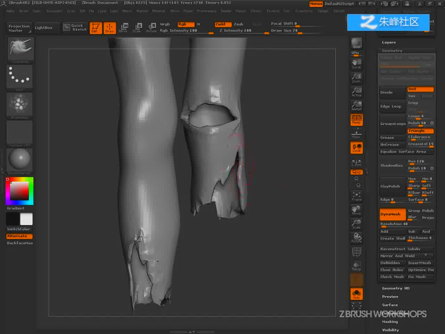The image size is (445, 334).
Task: Toggle the Persp perspective view icon
Action: pyautogui.click(x=356, y=119)
